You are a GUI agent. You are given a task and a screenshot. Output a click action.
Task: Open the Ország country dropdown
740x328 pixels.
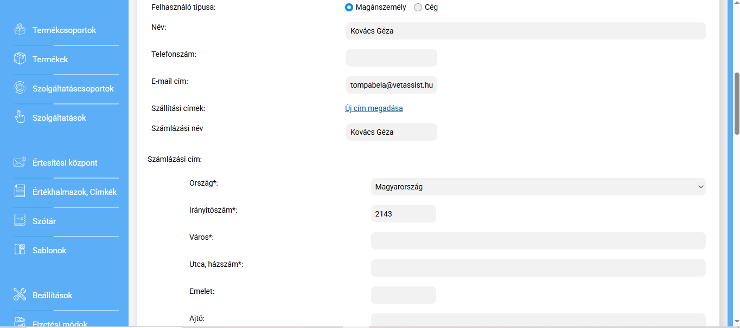point(538,187)
